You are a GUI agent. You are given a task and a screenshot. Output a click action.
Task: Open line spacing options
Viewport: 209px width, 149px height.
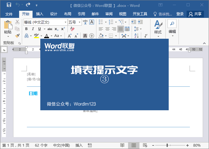(x=138, y=29)
